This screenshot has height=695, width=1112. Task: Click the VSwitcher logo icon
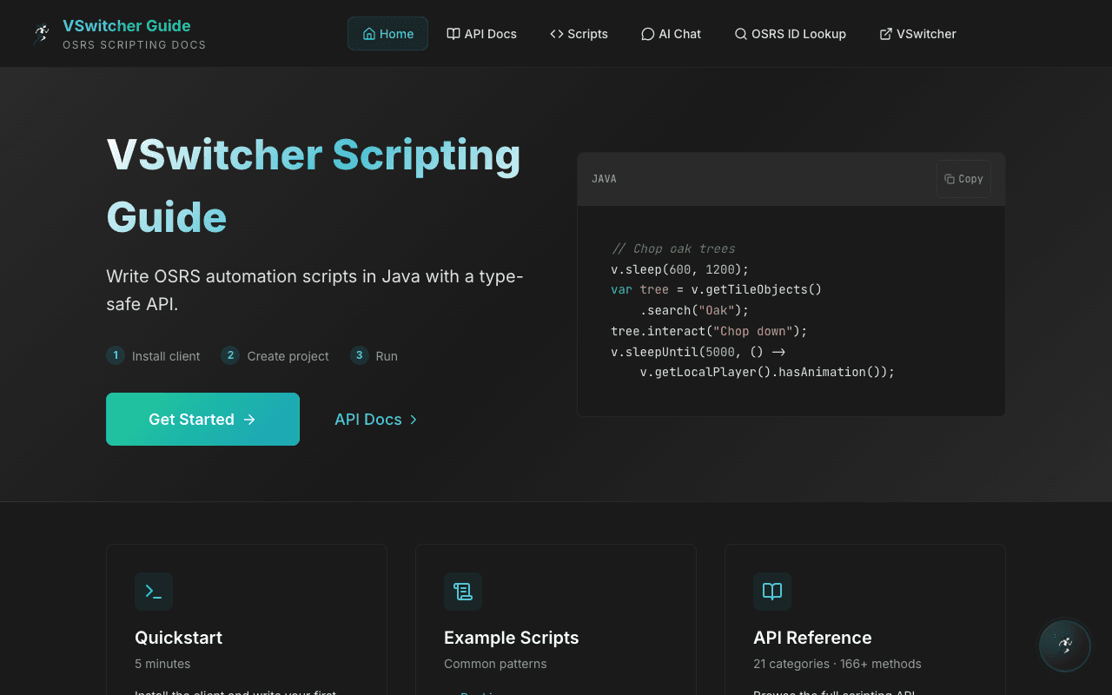[40, 33]
